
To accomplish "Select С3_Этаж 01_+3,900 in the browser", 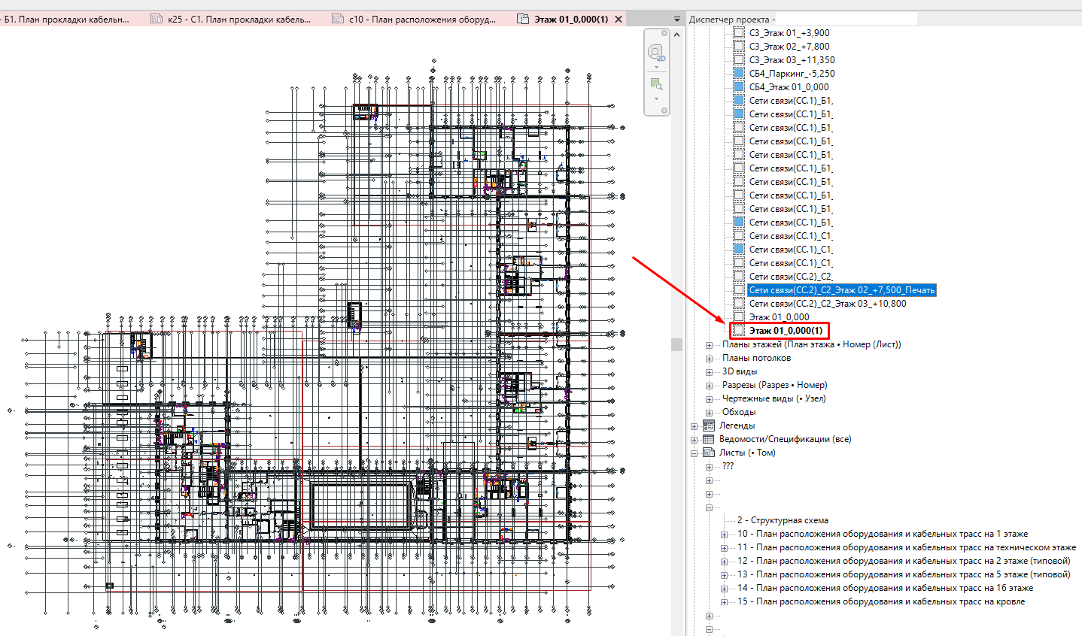I will click(789, 33).
